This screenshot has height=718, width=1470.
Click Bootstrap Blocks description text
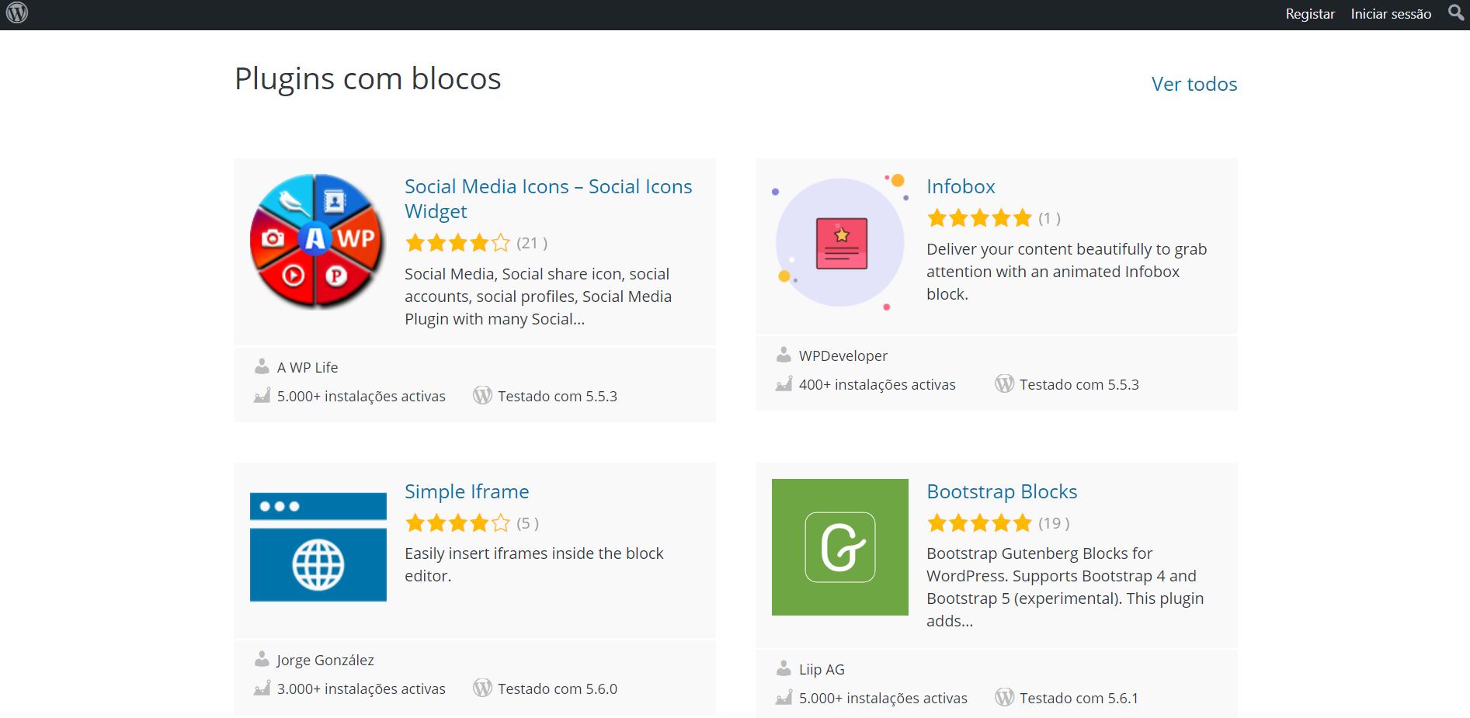[x=1065, y=587]
